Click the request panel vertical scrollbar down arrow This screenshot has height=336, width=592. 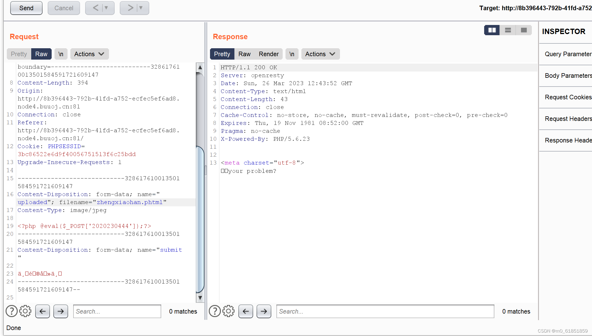click(200, 298)
